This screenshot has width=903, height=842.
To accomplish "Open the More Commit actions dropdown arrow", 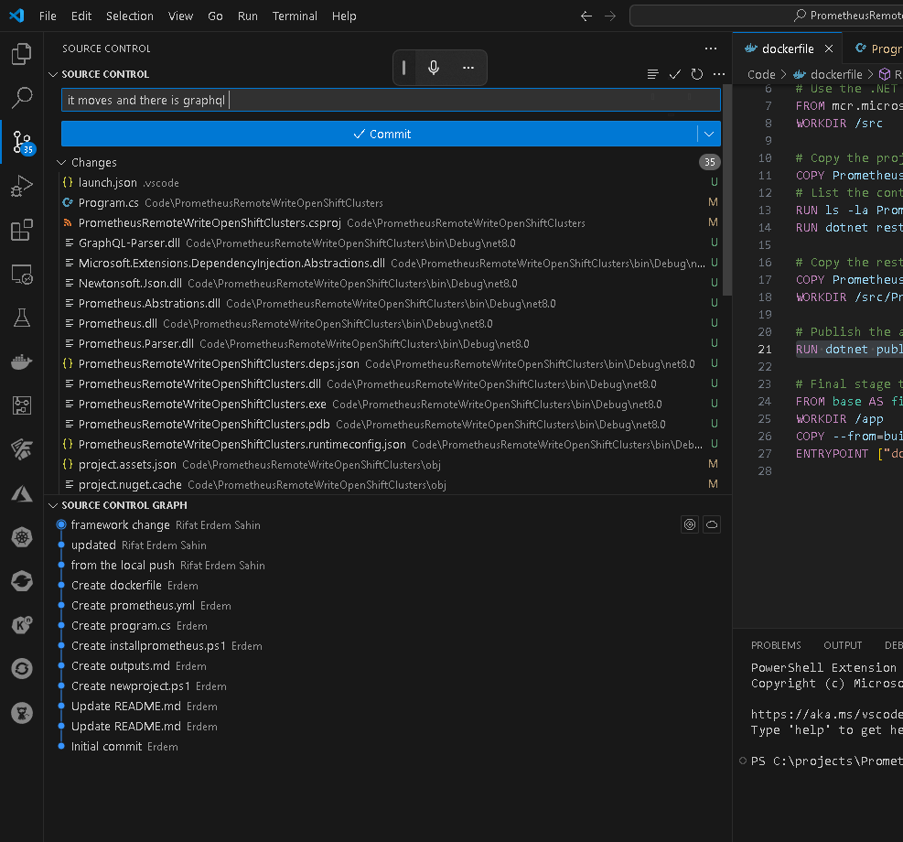I will (709, 135).
